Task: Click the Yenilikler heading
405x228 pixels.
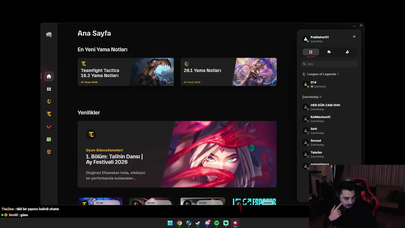Action: coord(89,112)
